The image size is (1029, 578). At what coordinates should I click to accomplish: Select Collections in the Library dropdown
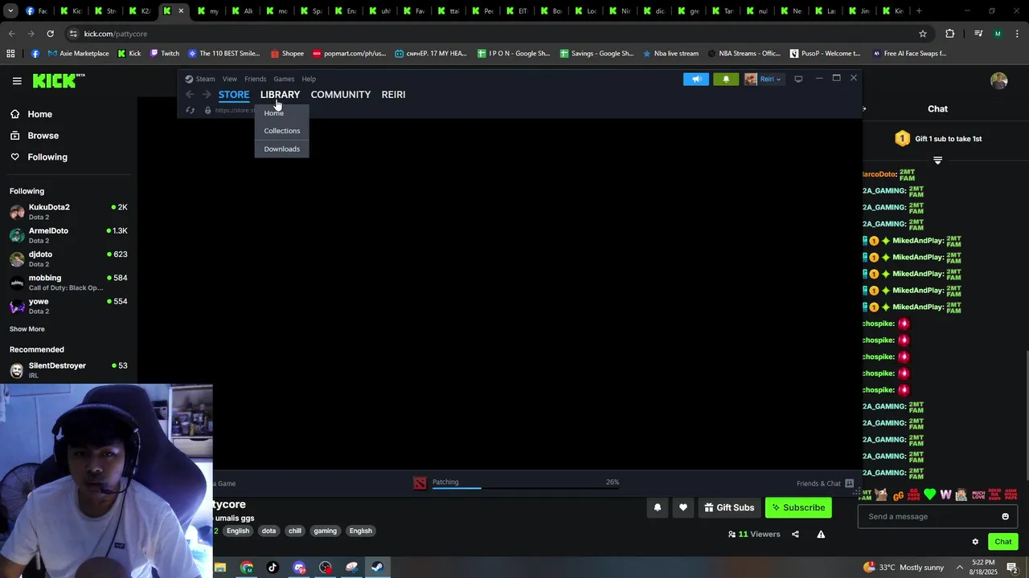click(x=282, y=131)
